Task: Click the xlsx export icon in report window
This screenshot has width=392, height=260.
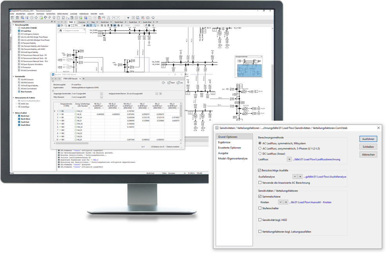Action: click(180, 82)
